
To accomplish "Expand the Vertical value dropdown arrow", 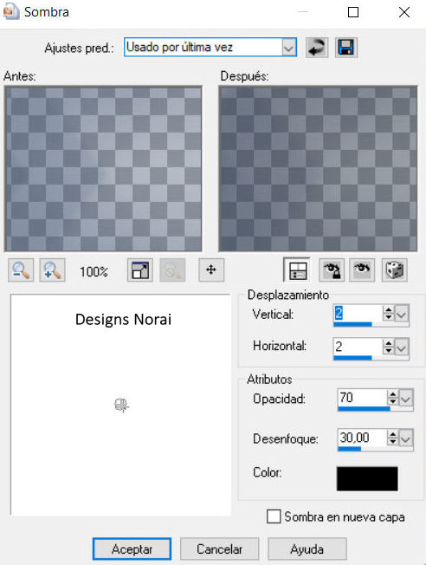I will pos(402,314).
